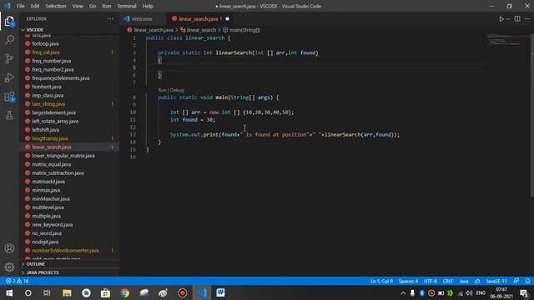Image resolution: width=534 pixels, height=300 pixels.
Task: Open editor More Actions ellipsis
Action: click(x=527, y=19)
